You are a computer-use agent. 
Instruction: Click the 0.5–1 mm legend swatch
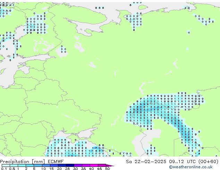(14, 165)
